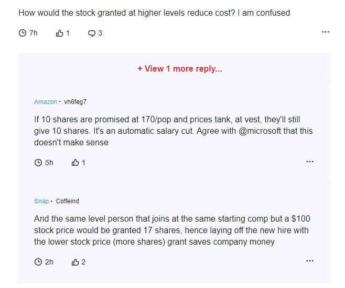Click the Snap reply text about 17 shares
The image size is (345, 288).
172,231
